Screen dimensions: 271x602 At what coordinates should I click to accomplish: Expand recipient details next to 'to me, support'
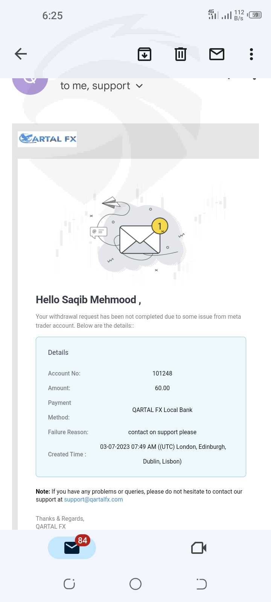point(139,86)
